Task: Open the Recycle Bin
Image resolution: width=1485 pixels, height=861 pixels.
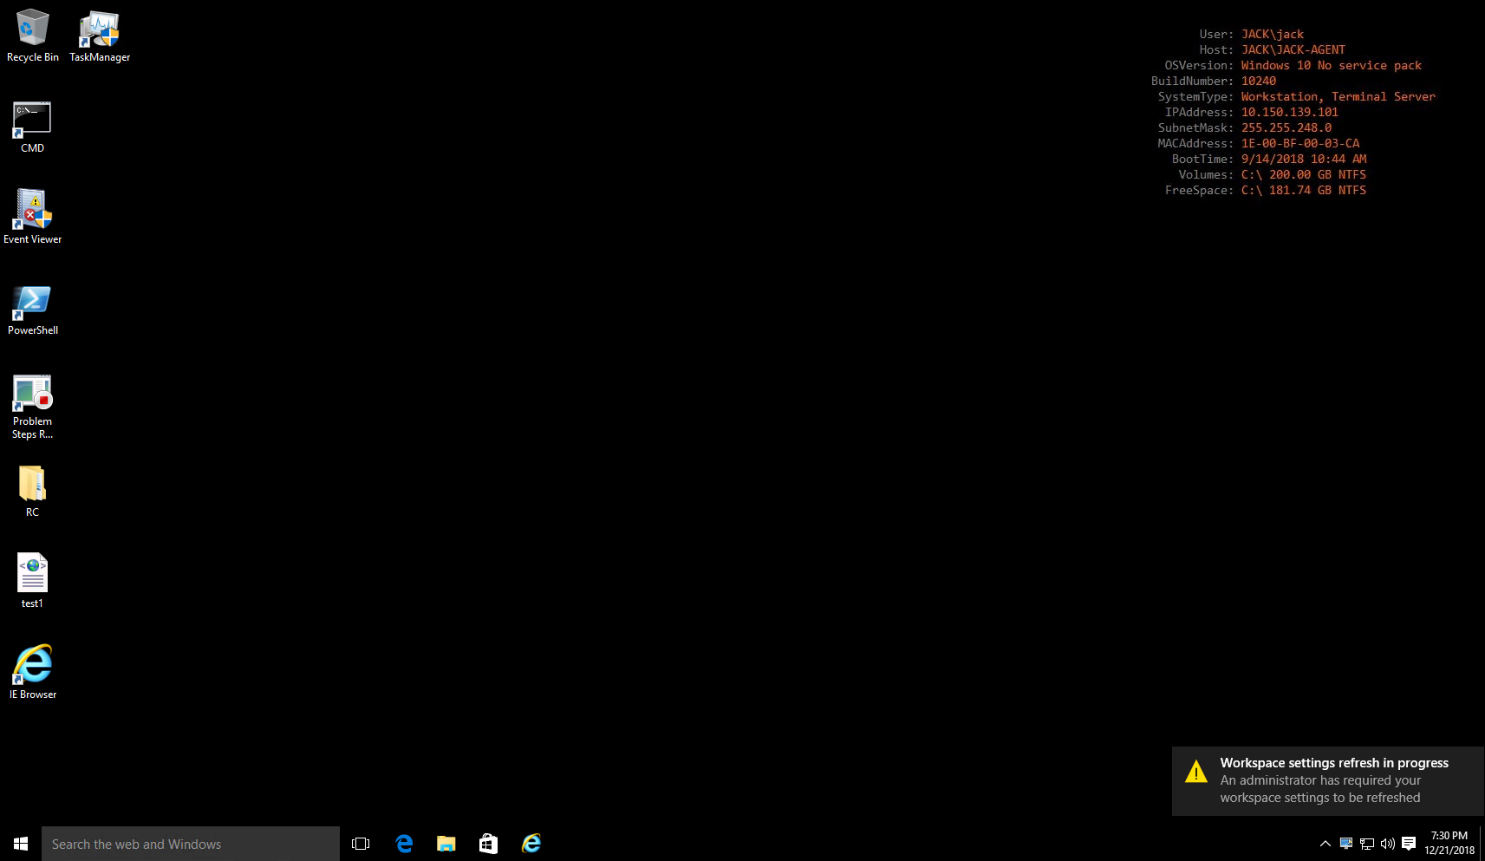Action: [x=32, y=26]
